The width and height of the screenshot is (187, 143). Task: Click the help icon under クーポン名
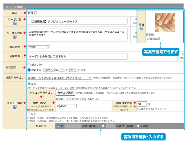(14, 23)
